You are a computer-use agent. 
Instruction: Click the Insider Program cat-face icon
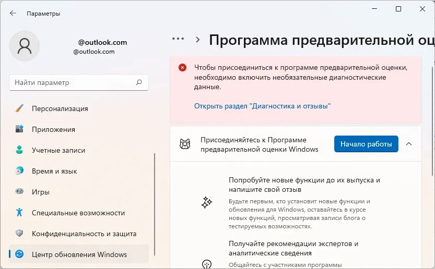[185, 144]
